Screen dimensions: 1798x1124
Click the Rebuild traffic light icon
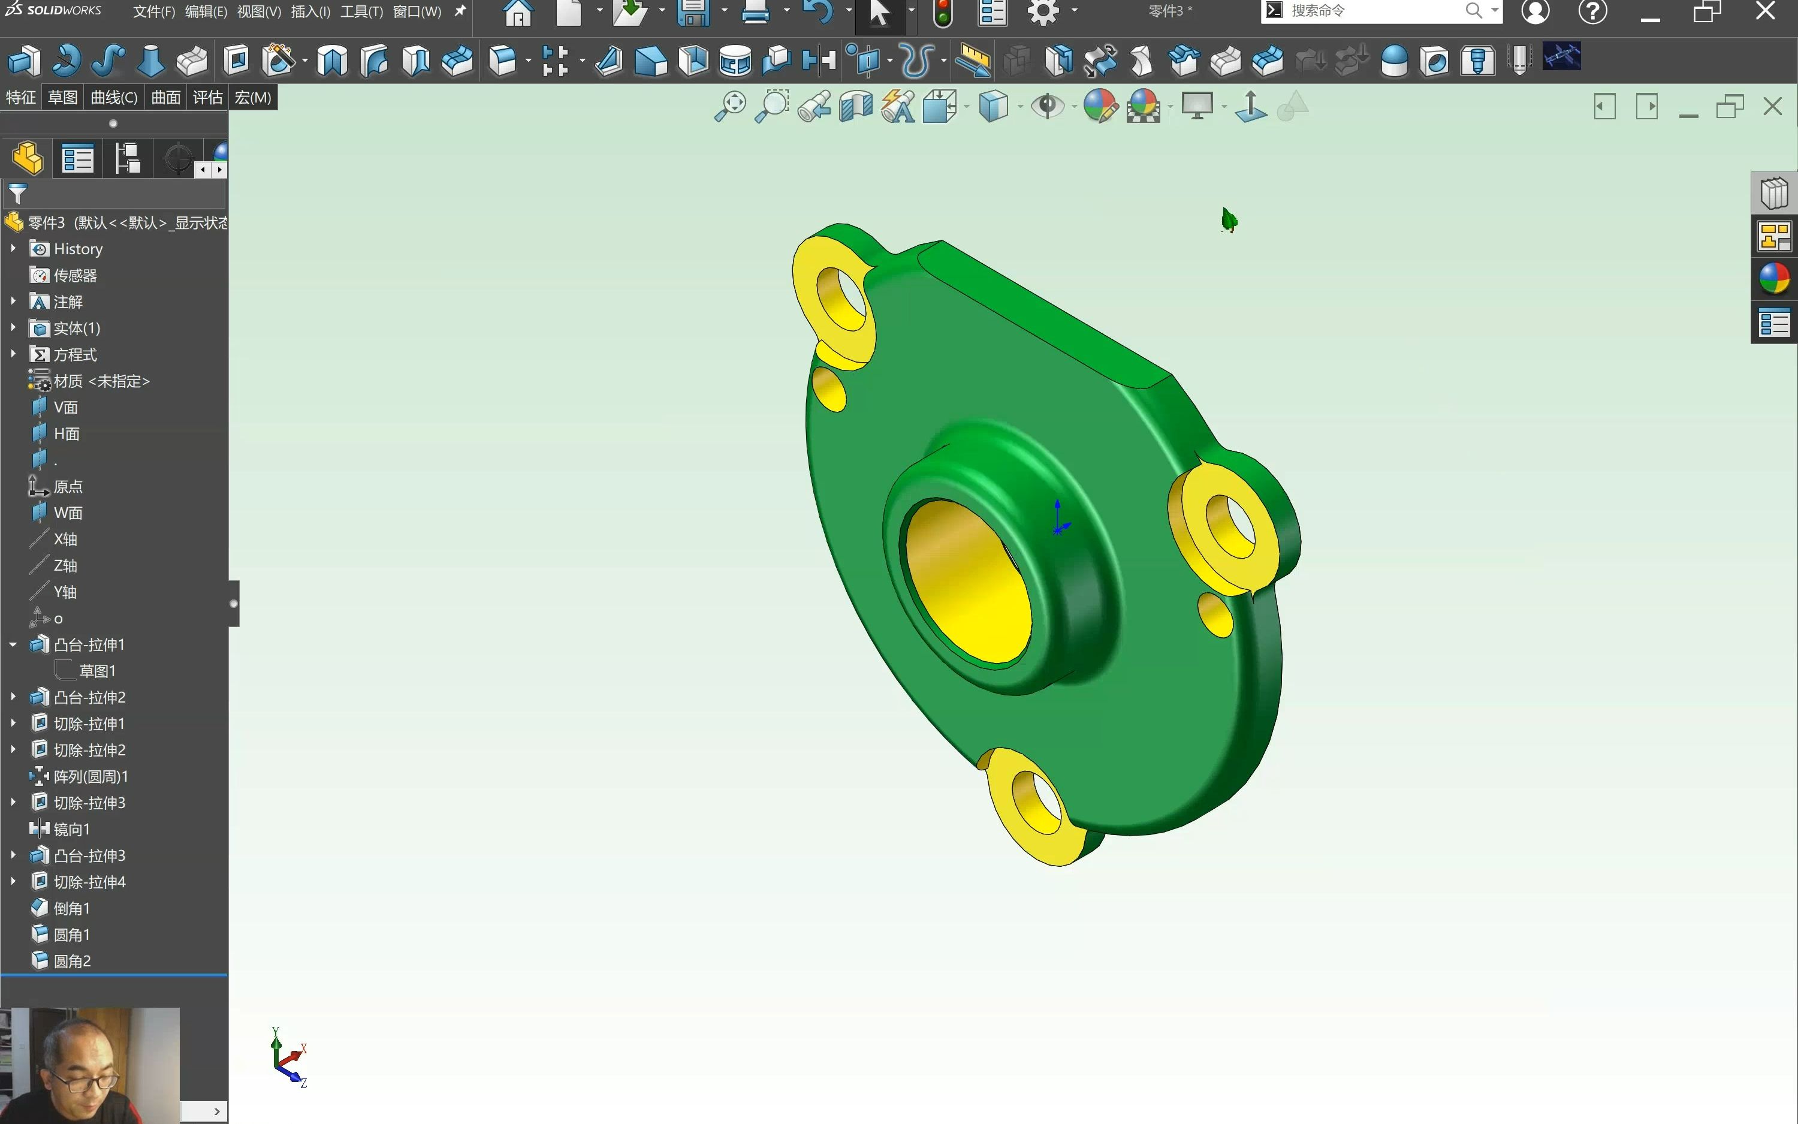point(943,13)
